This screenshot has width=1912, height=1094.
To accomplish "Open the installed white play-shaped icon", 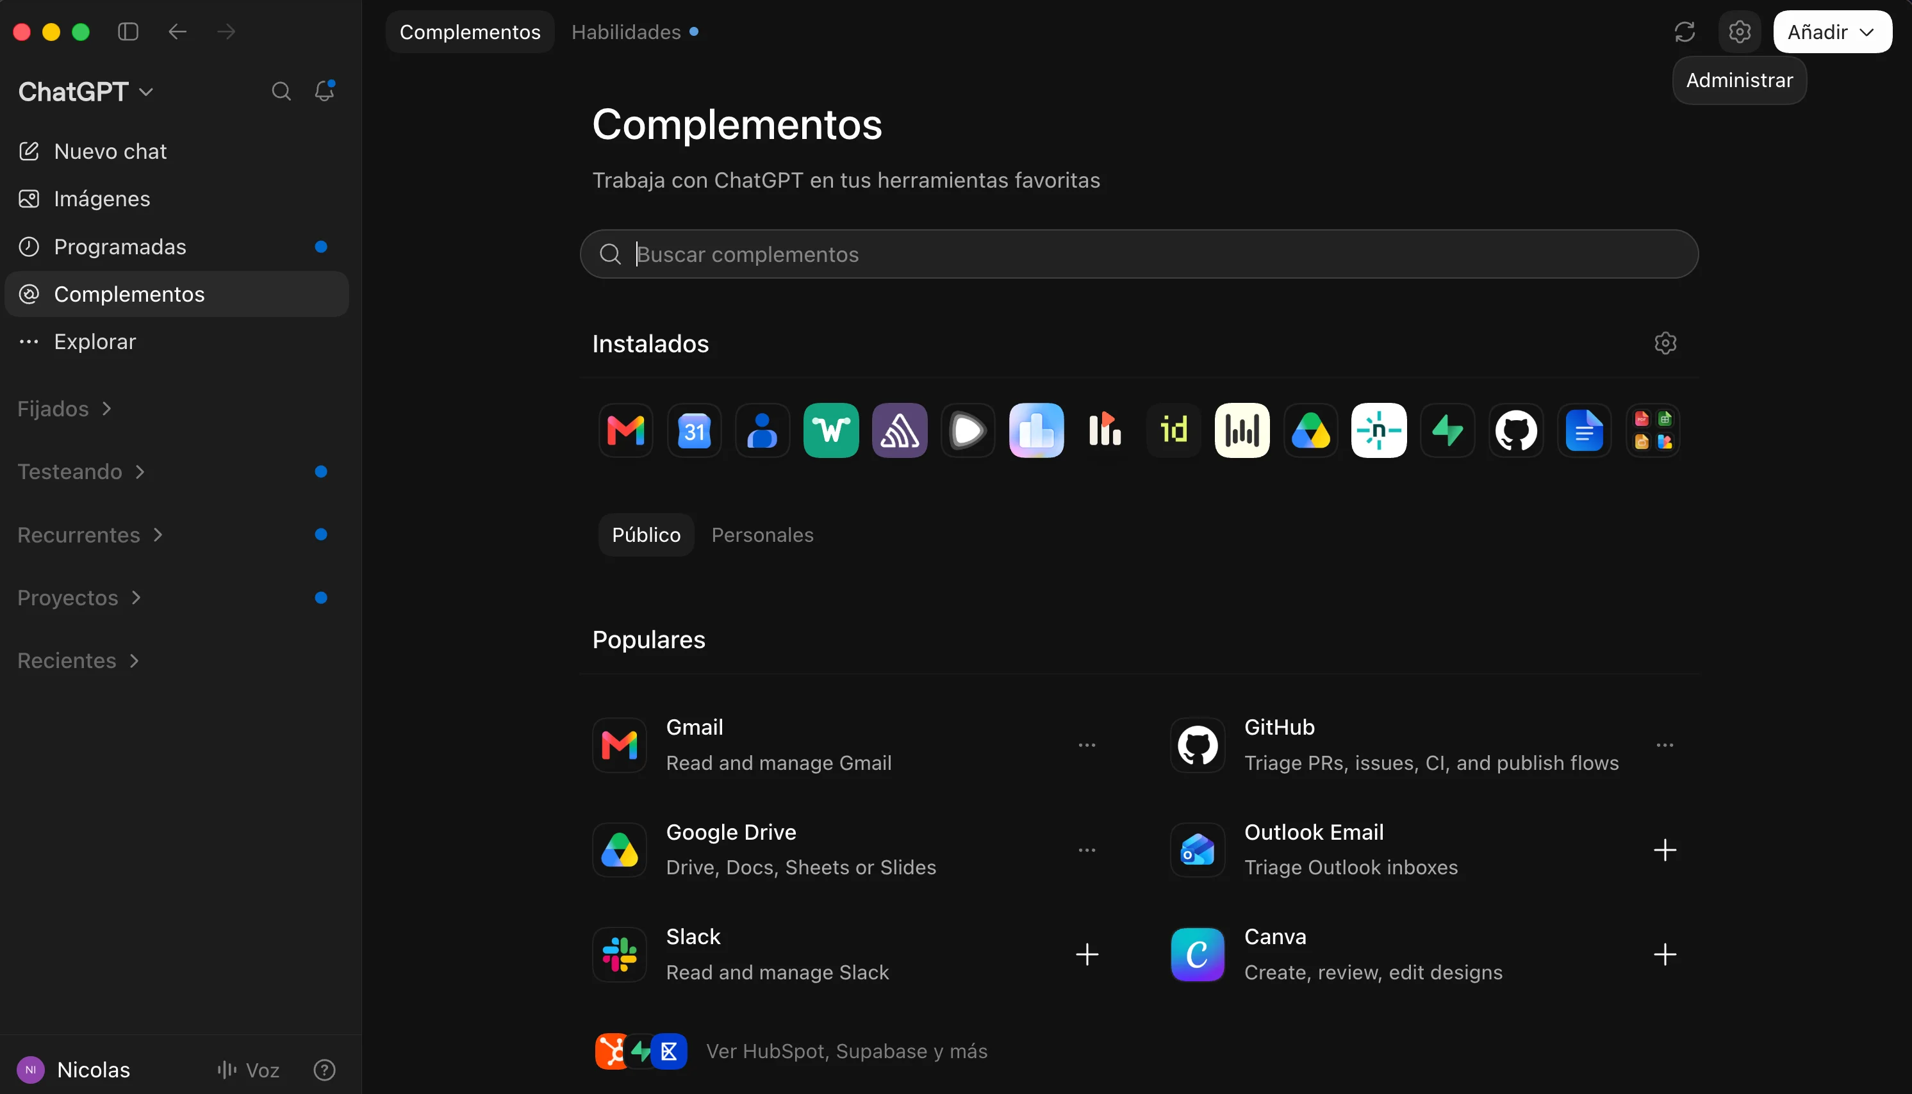I will 968,430.
